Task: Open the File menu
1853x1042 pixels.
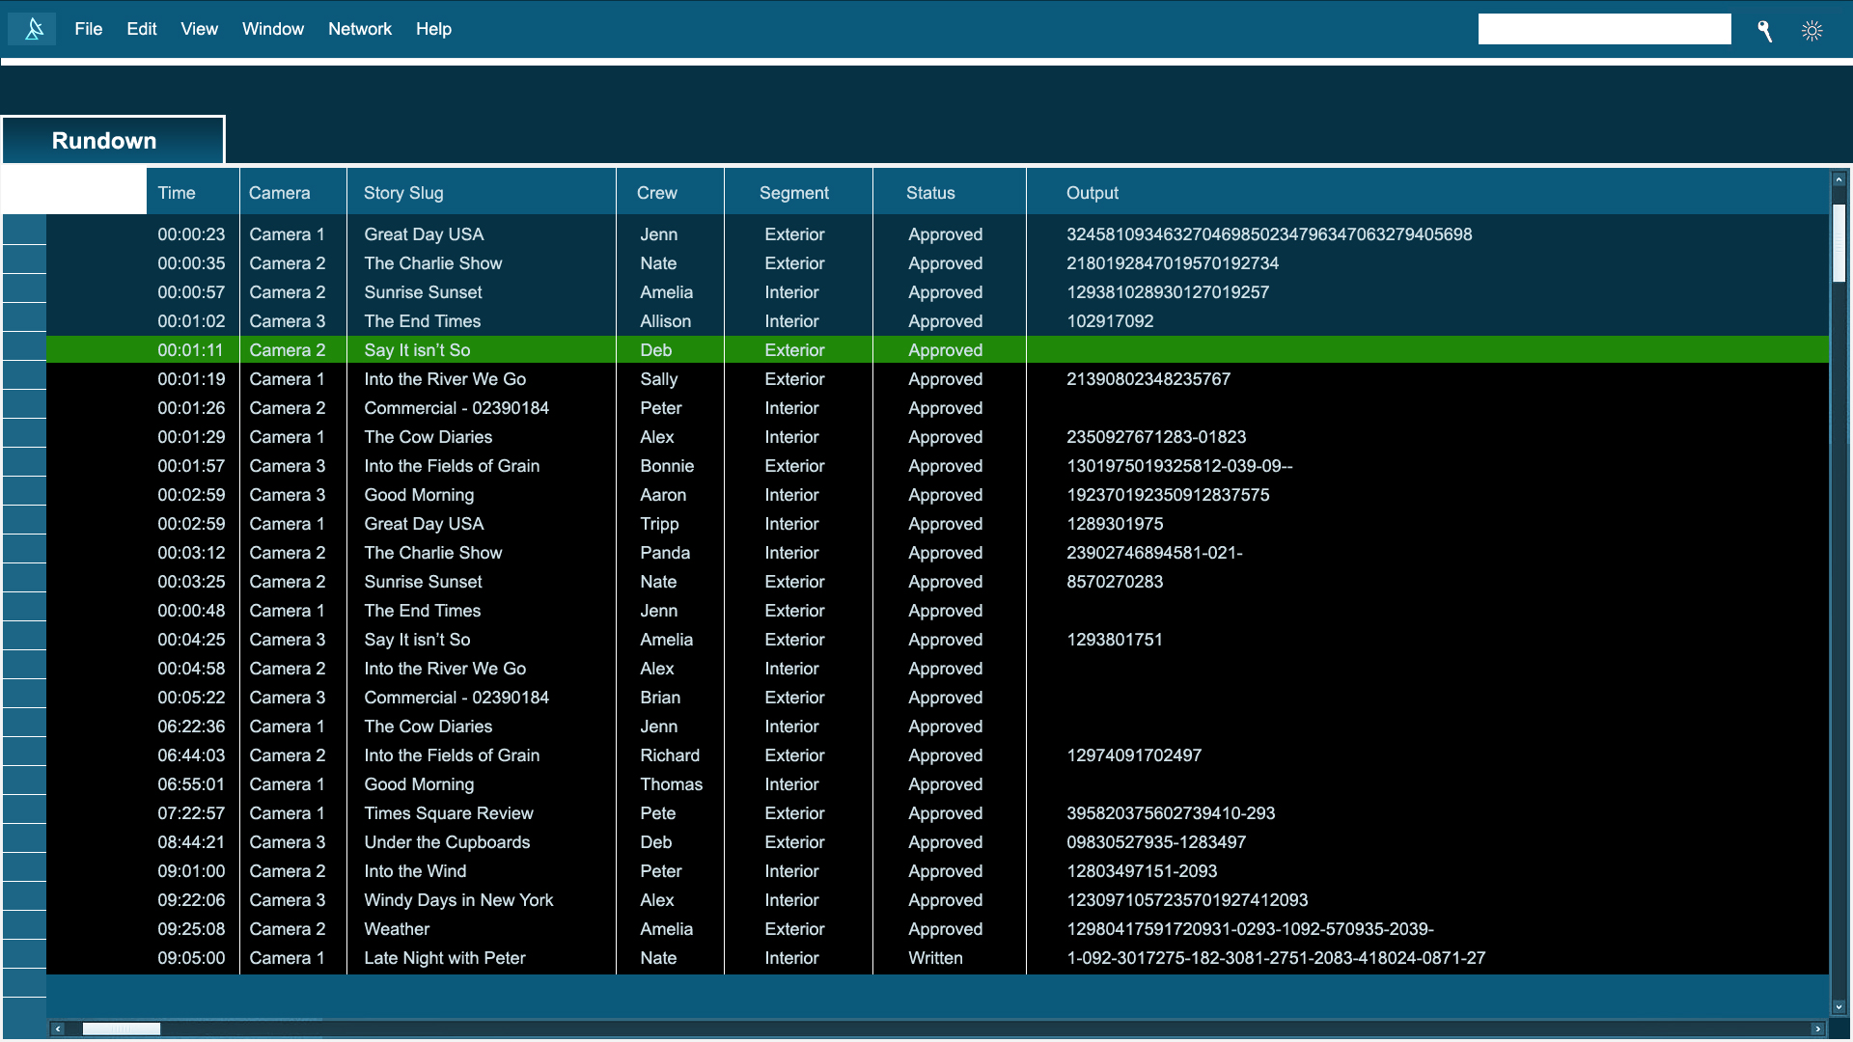Action: [88, 29]
